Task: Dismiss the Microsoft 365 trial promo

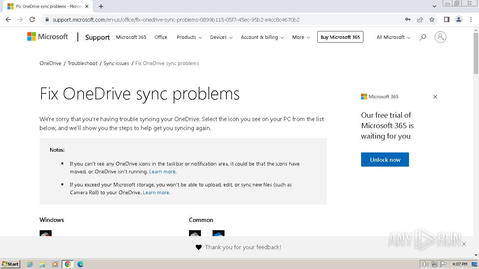Action: [x=435, y=97]
